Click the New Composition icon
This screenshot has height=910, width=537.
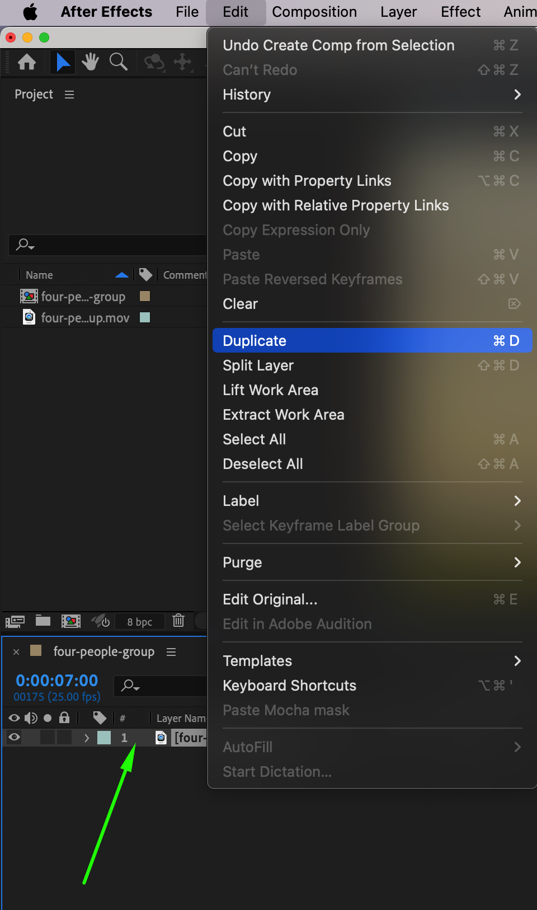click(x=70, y=621)
